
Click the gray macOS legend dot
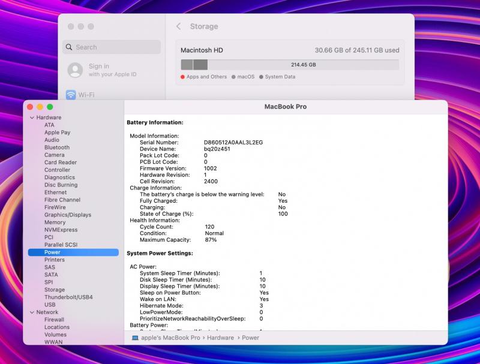233,77
